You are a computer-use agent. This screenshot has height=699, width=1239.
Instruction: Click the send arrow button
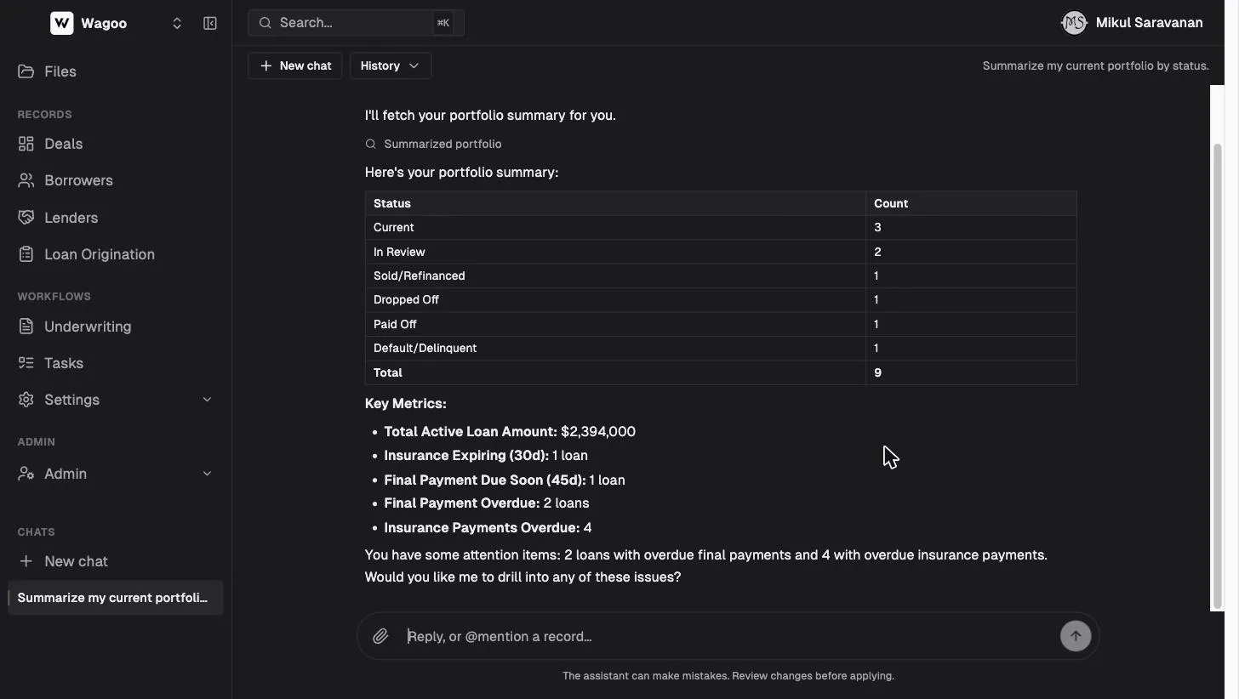pyautogui.click(x=1076, y=636)
